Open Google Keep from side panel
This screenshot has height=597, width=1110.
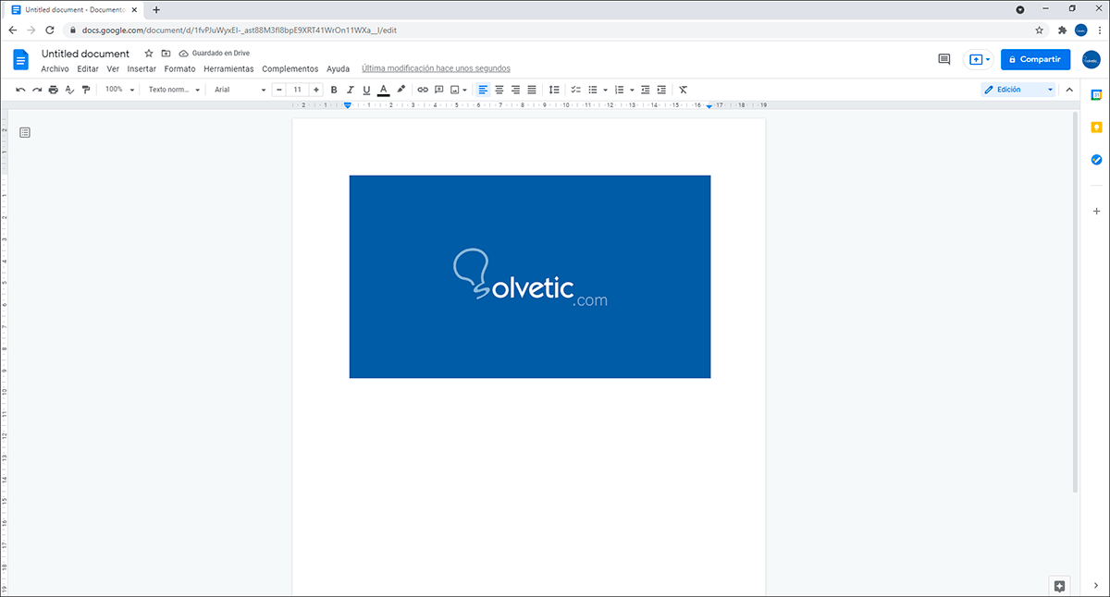coord(1096,127)
